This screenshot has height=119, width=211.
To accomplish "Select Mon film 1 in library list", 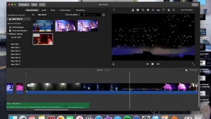I will coord(15,48).
